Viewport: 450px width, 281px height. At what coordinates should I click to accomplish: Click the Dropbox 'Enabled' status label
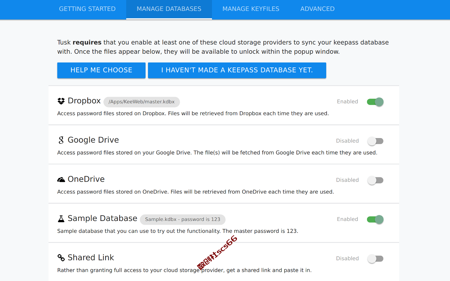coord(347,102)
